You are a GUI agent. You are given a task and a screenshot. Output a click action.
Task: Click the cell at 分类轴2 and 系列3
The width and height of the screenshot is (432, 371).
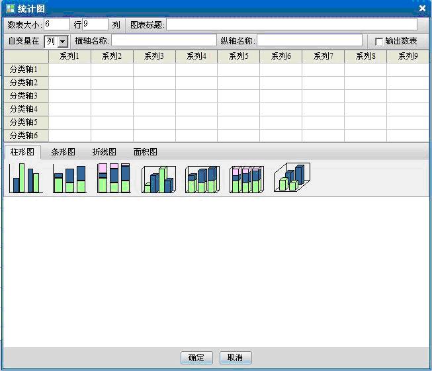point(154,83)
